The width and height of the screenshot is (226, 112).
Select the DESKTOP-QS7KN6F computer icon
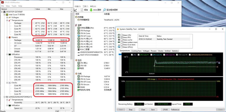(5, 12)
